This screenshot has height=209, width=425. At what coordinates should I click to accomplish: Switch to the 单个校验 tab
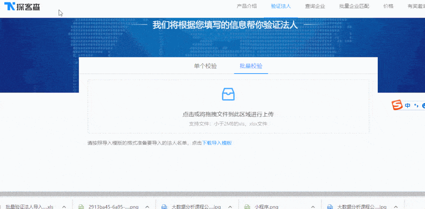[206, 67]
